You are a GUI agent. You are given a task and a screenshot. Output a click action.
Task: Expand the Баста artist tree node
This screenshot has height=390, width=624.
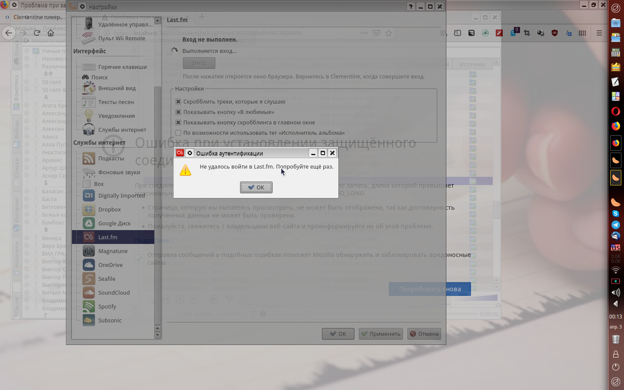[26, 199]
